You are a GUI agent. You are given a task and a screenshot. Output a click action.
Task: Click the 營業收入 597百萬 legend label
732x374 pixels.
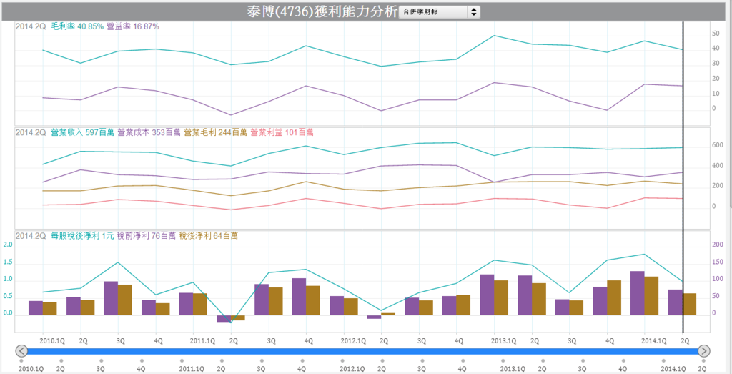[x=82, y=132]
